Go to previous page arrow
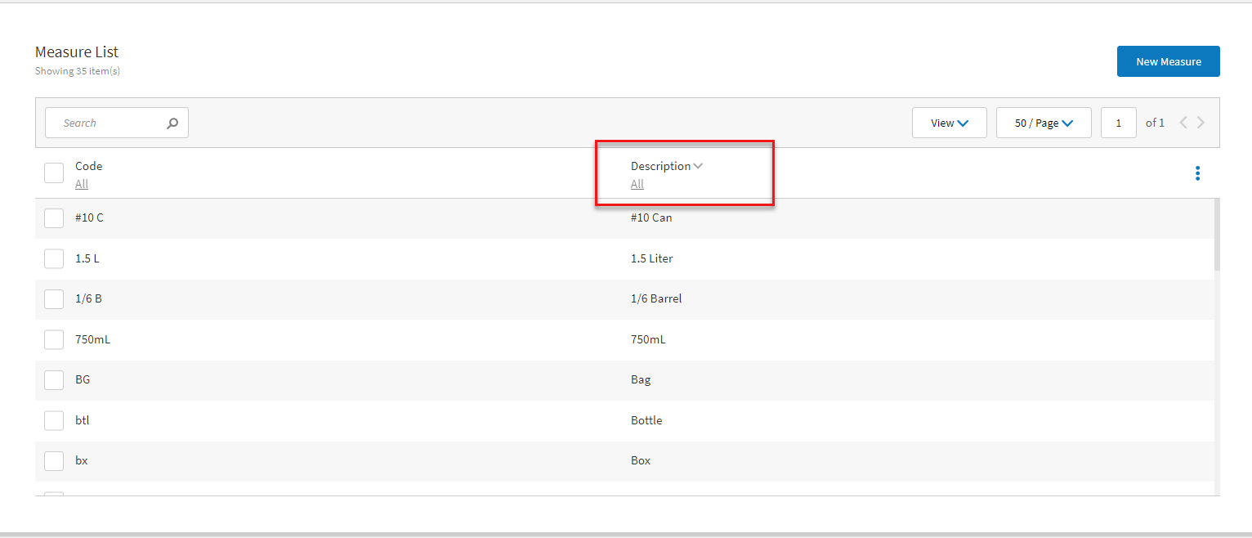The height and width of the screenshot is (538, 1252). click(x=1183, y=123)
